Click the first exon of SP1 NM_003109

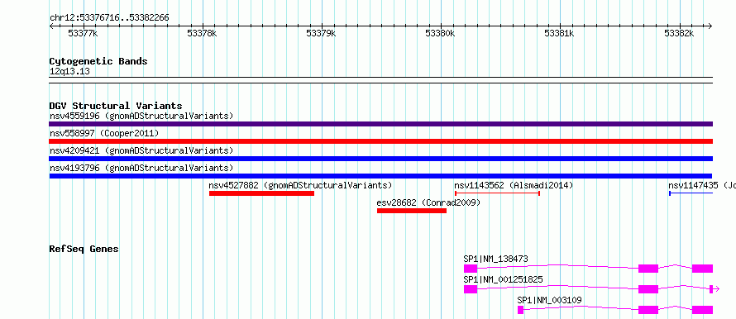pos(520,310)
